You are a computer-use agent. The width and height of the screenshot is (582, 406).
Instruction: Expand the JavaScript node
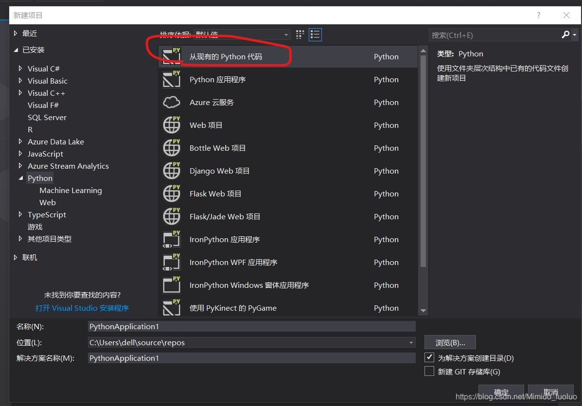tap(20, 153)
